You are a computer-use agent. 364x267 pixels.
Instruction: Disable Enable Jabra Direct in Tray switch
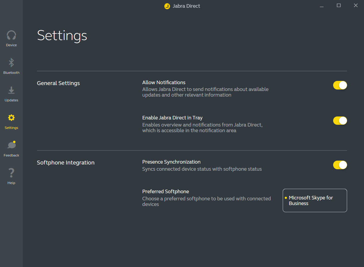[x=340, y=121]
